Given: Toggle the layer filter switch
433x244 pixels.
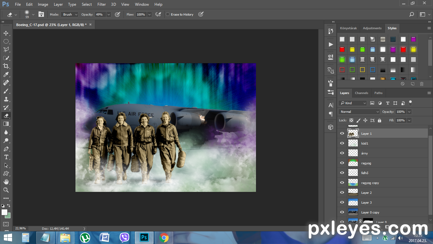Looking at the screenshot, I should point(410,103).
